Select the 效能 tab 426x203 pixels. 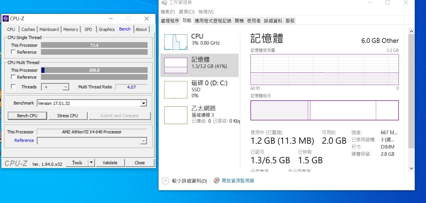click(187, 21)
